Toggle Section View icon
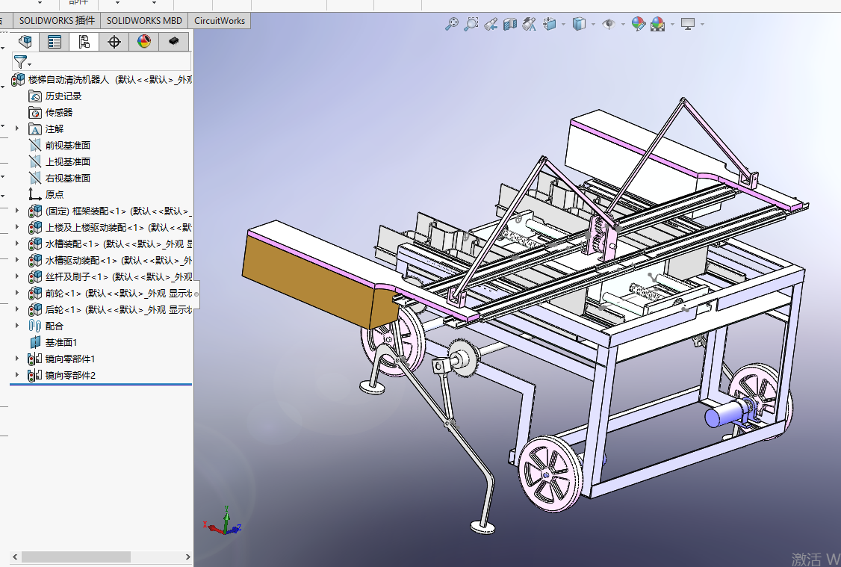 point(509,24)
